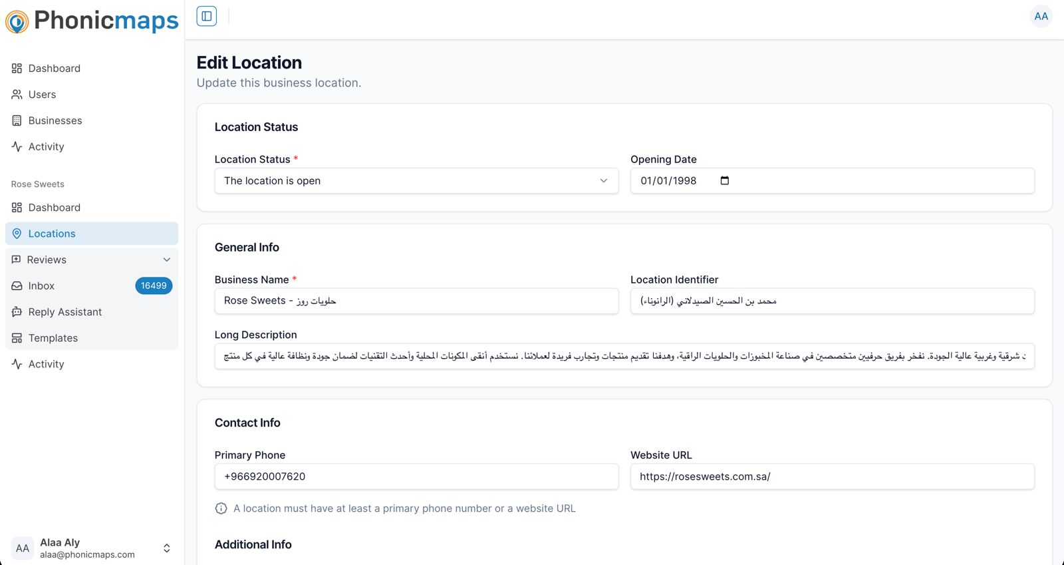Click the Users icon in sidebar
This screenshot has height=565, width=1064.
(17, 94)
